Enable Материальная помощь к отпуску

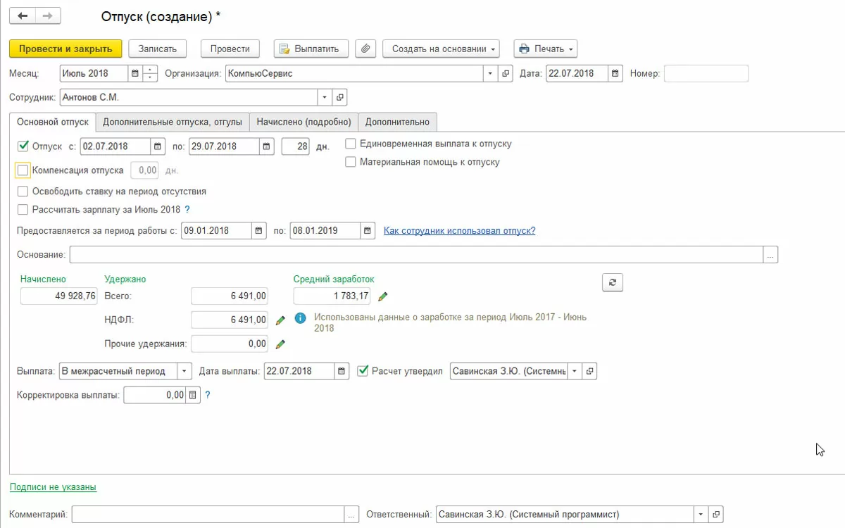coord(351,162)
